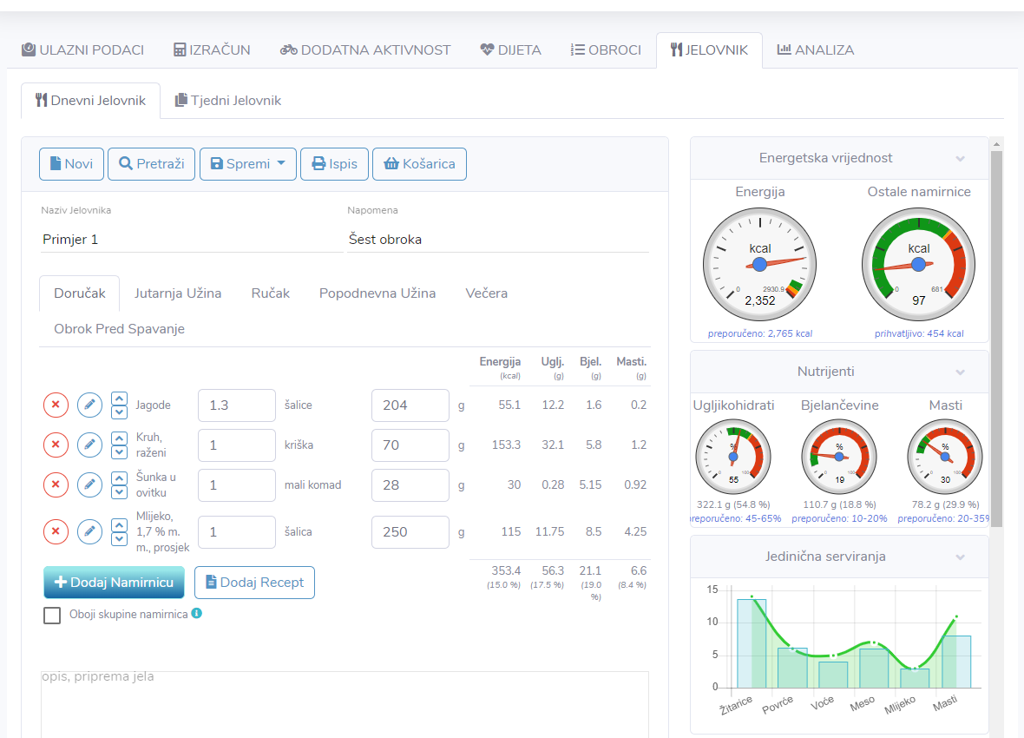Screen dimensions: 1024x738
Task: Switch to DODATNA AKTIVNOST tab
Action: pyautogui.click(x=365, y=49)
